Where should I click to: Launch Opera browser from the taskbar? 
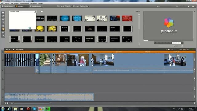(x=28, y=109)
